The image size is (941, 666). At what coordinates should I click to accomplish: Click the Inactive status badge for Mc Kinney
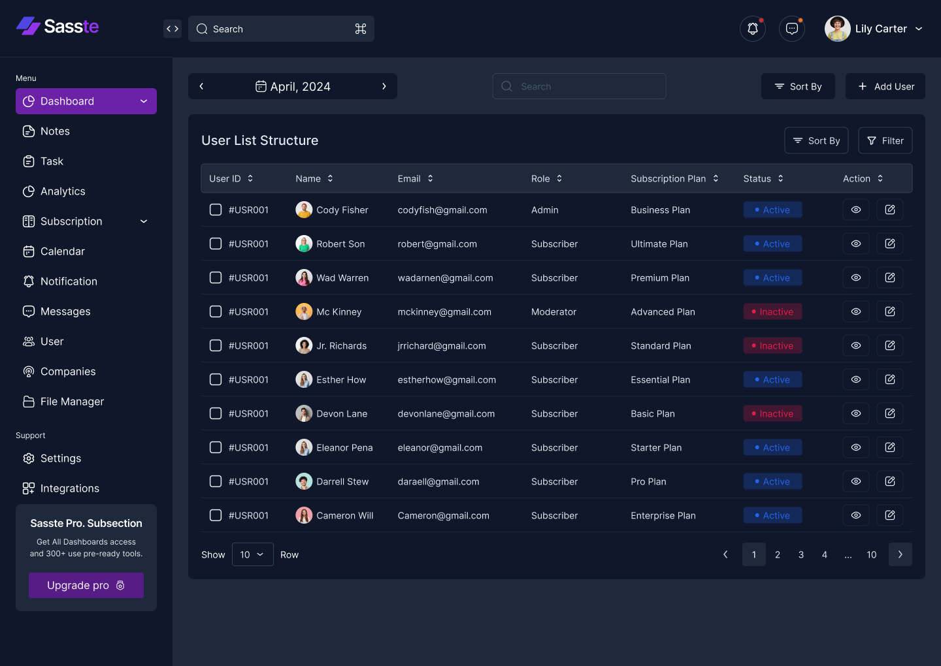coord(772,311)
